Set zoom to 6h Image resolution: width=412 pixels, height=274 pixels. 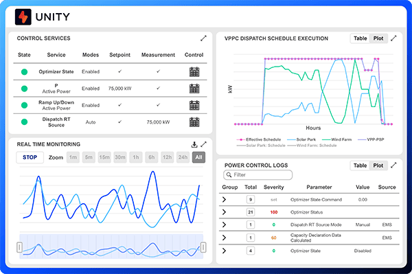(152, 157)
